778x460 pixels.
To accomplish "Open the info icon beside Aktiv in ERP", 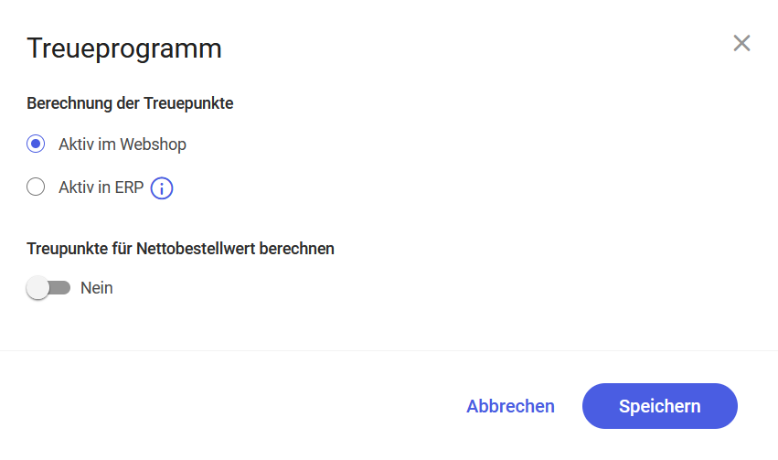I will click(x=162, y=188).
